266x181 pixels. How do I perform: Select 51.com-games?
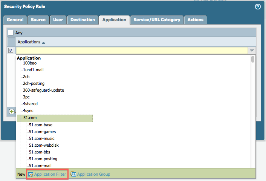(x=42, y=132)
